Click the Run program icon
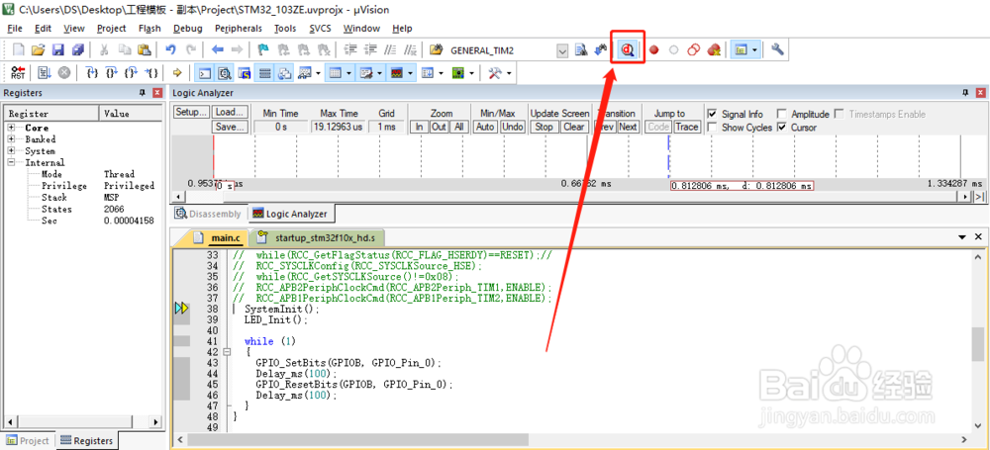 click(44, 73)
